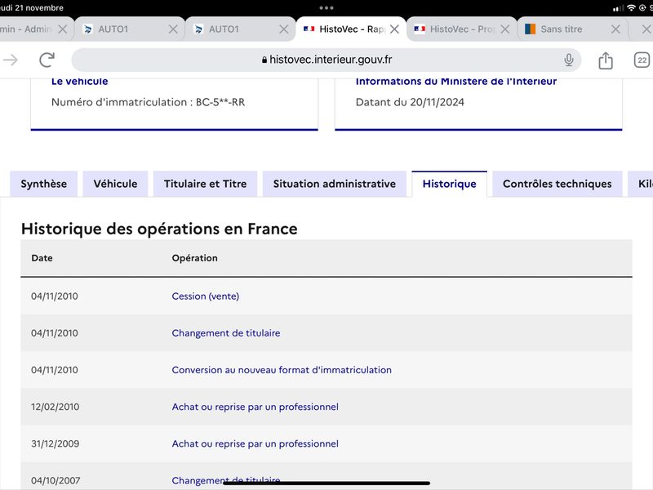
Task: Close the Admin browser tab
Action: pos(63,29)
